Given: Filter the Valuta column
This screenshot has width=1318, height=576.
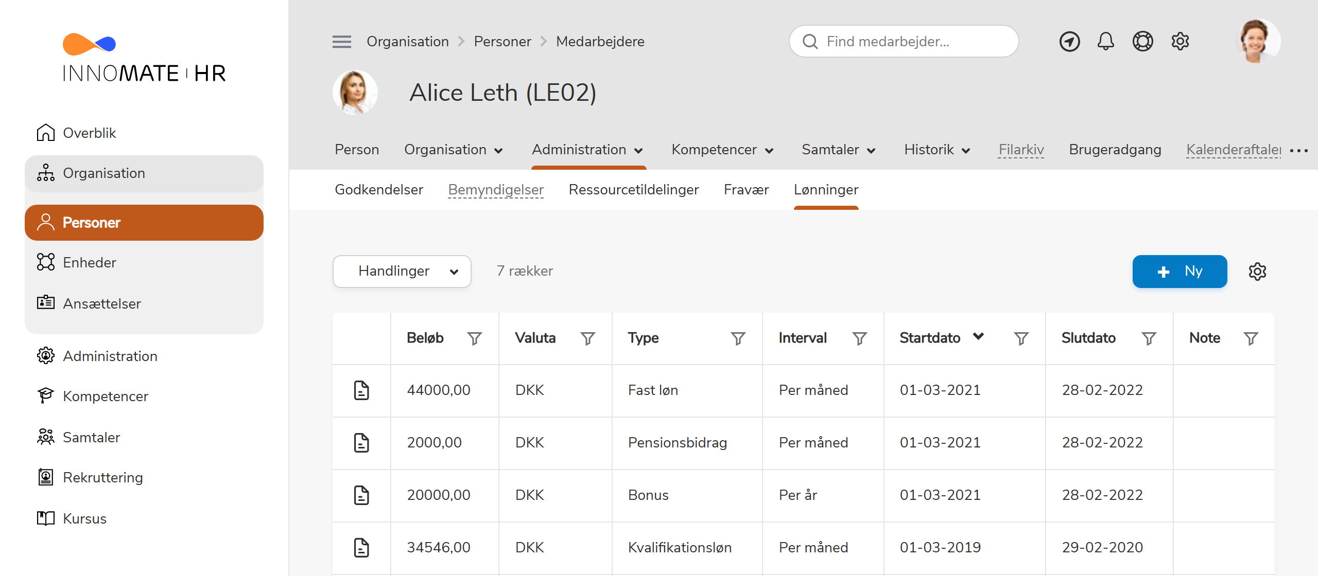Looking at the screenshot, I should tap(587, 338).
